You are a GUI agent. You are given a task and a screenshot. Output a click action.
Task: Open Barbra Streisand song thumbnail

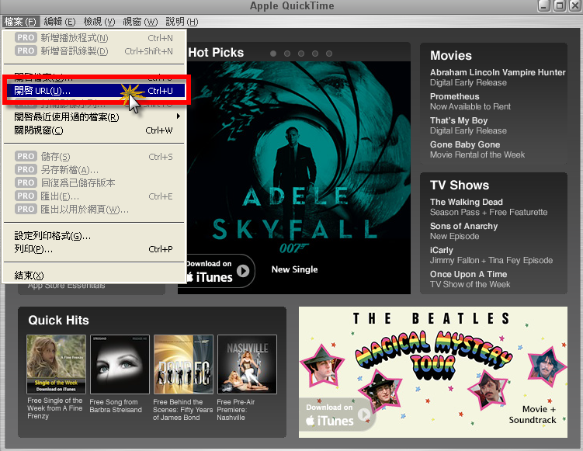120,364
